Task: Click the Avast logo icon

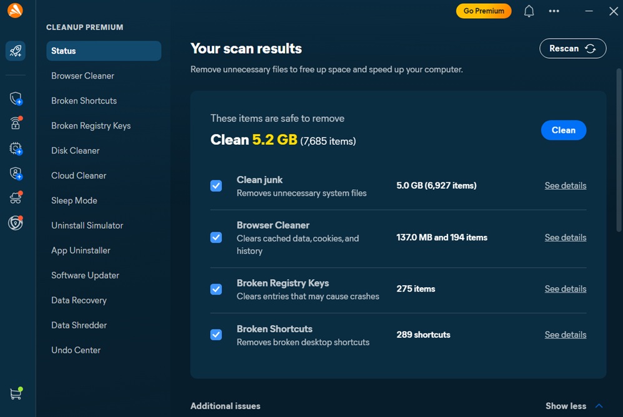Action: pyautogui.click(x=15, y=11)
